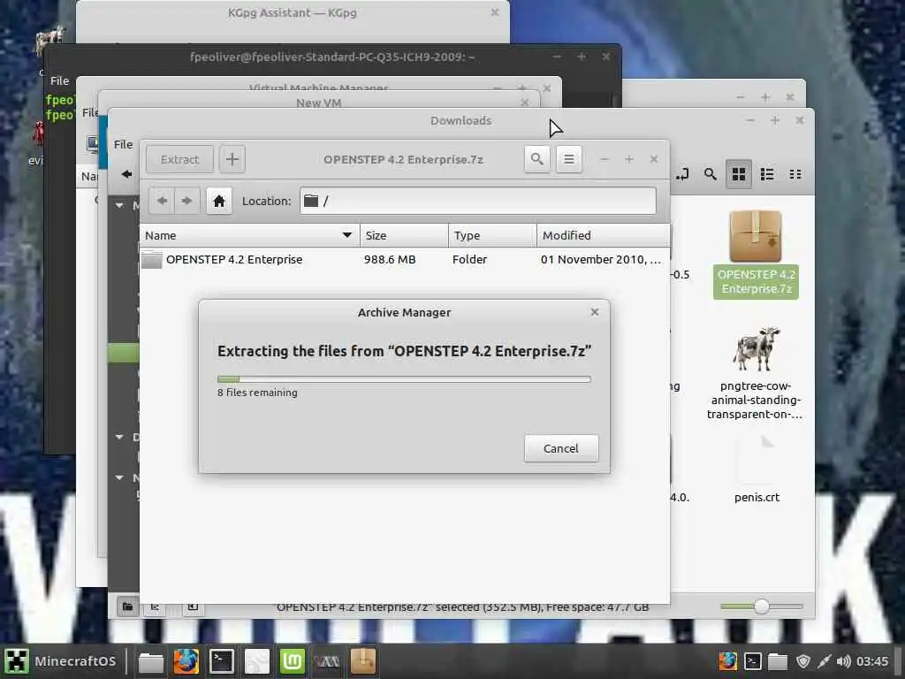This screenshot has width=905, height=679.
Task: Sort archive list by Name column
Action: pos(249,235)
